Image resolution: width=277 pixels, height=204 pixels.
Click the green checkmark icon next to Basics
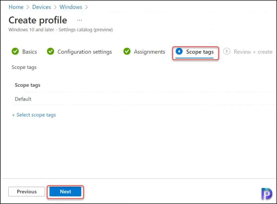(x=15, y=51)
